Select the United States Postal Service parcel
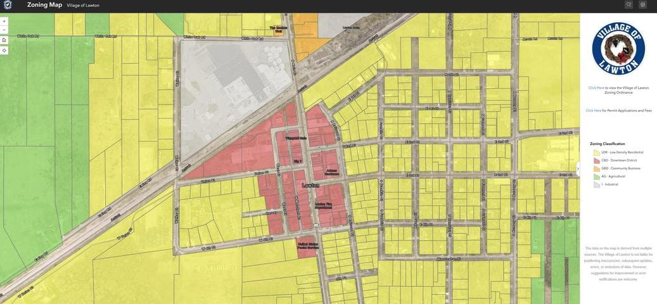 306,247
